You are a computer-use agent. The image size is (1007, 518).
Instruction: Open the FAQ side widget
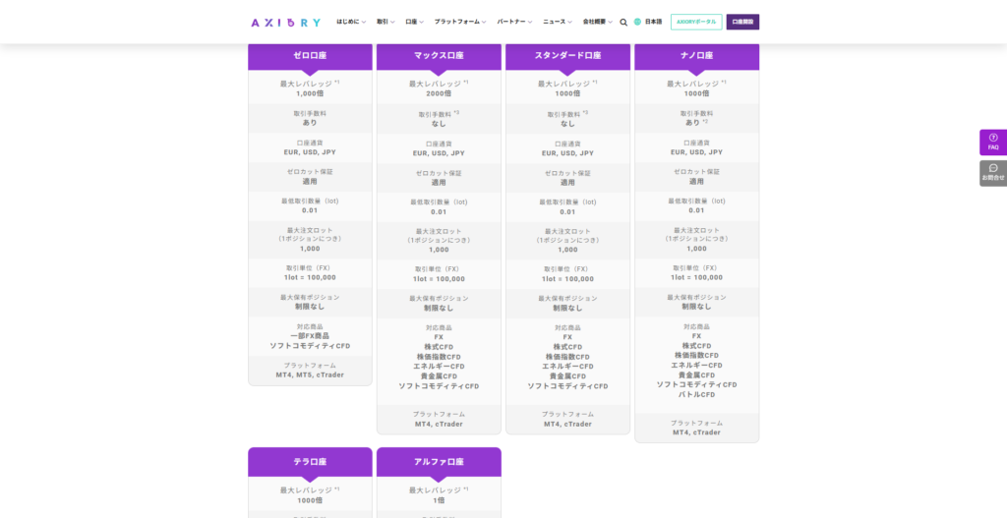[x=993, y=142]
